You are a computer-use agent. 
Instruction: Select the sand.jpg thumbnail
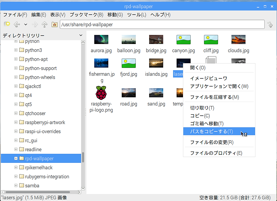pos(156,93)
